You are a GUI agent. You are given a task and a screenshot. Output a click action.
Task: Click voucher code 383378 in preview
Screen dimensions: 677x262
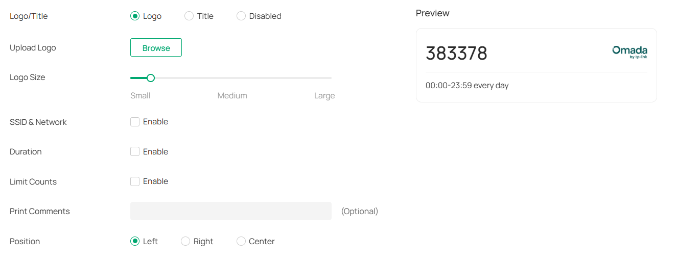(x=456, y=53)
